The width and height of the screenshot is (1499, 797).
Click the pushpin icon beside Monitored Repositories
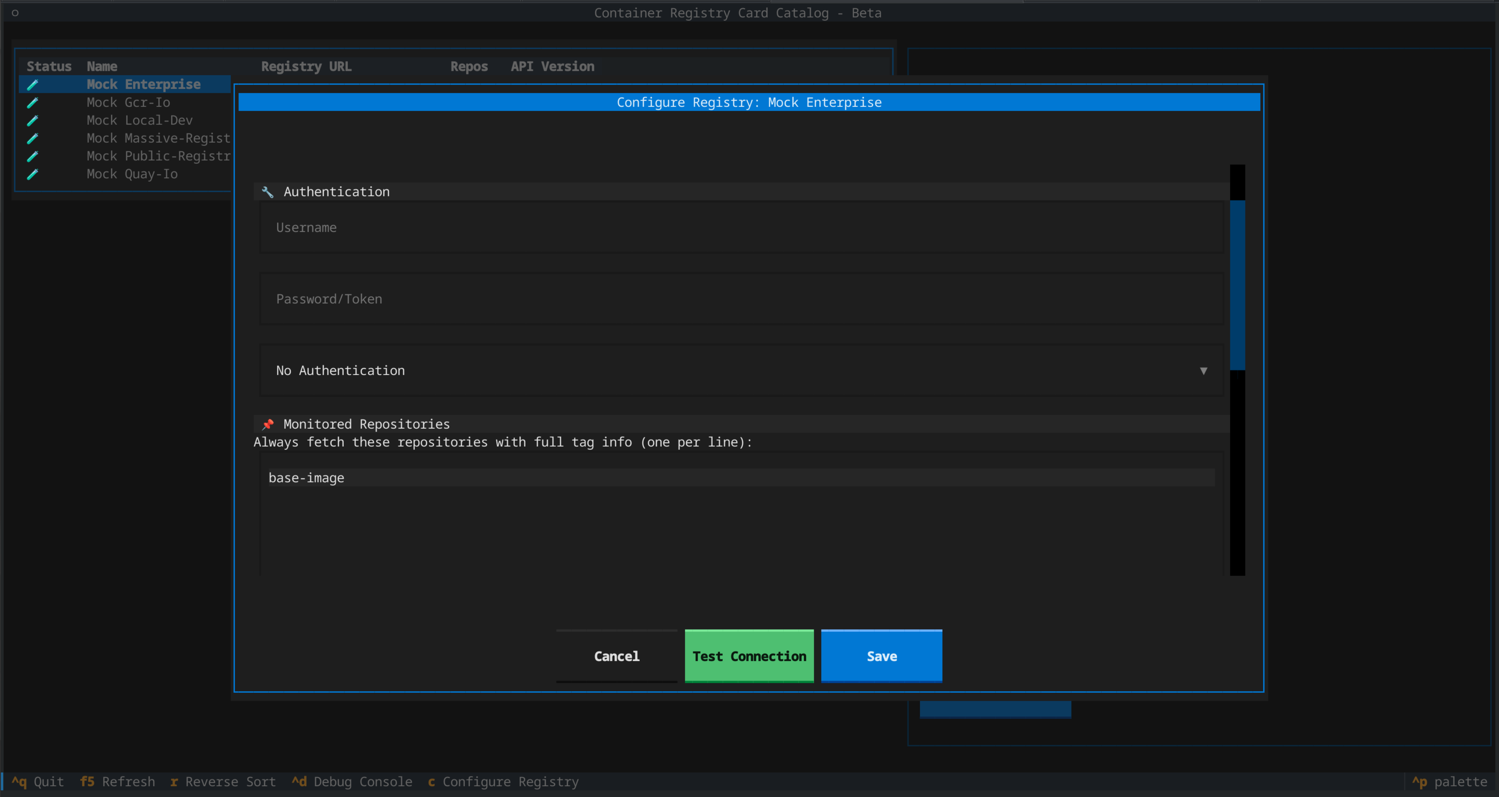click(x=268, y=424)
